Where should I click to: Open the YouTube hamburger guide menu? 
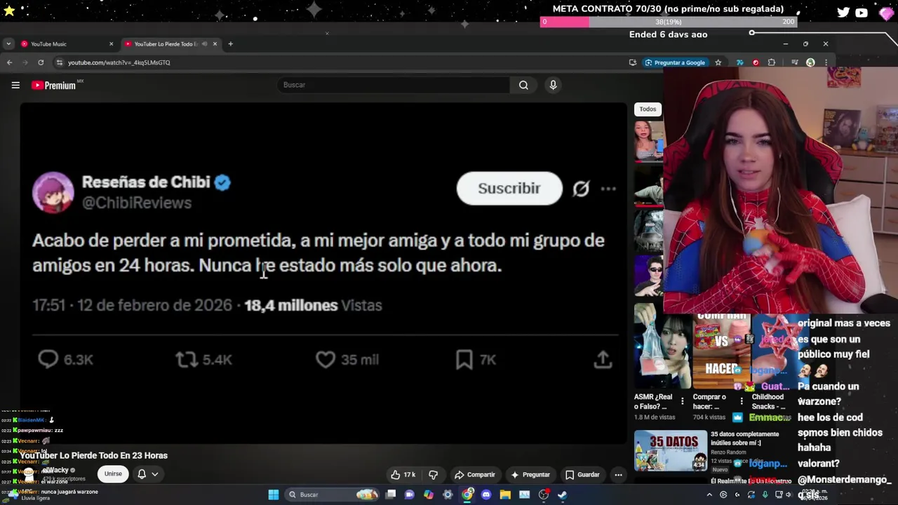(x=15, y=85)
